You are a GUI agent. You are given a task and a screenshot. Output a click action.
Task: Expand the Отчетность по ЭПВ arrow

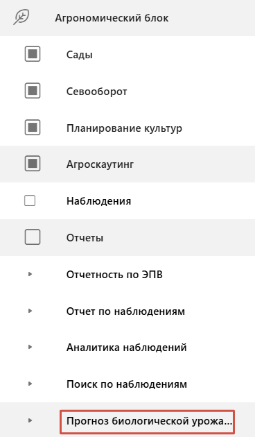30,274
